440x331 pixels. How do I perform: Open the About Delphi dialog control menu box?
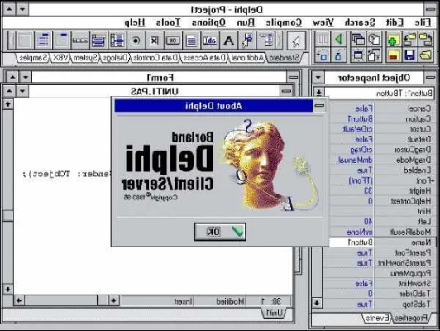point(319,106)
